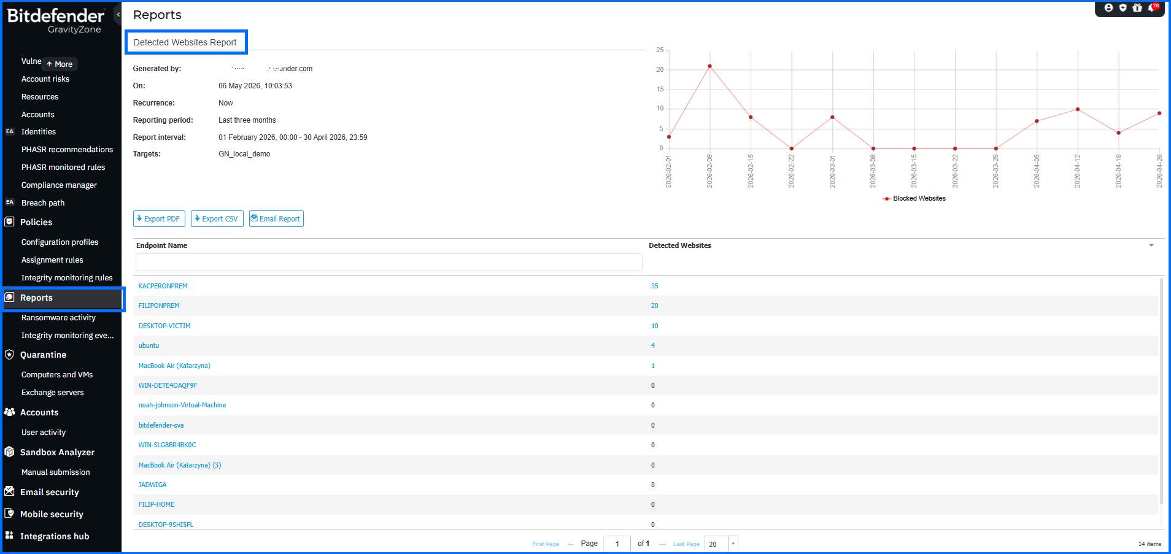Open the ubuntu endpoint link

tap(149, 345)
